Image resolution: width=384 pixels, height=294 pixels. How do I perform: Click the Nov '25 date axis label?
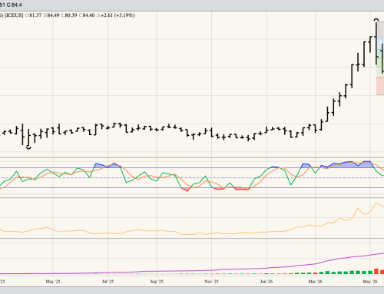(211, 282)
